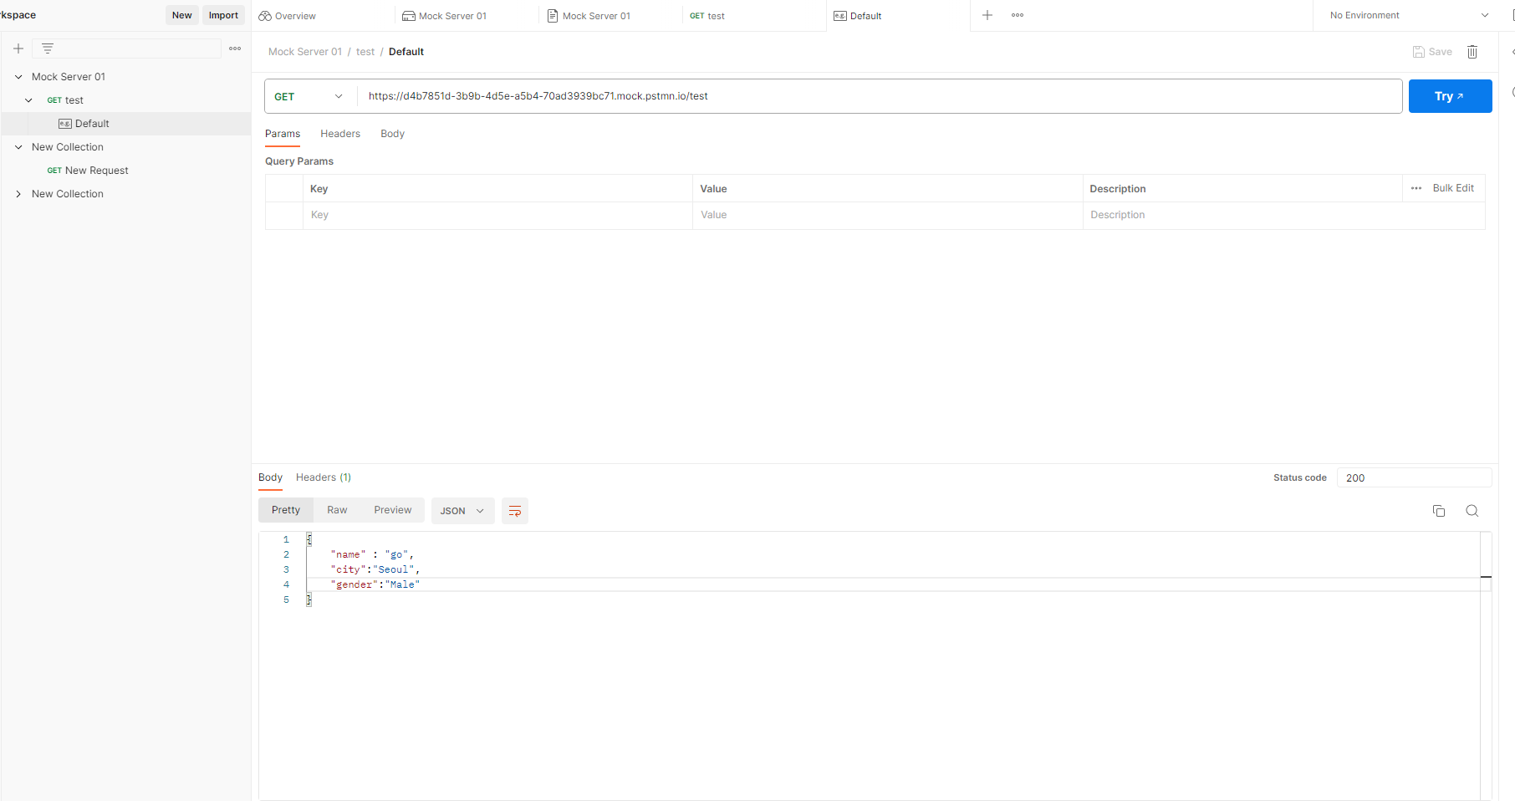Click the blue Try button

[x=1450, y=96]
